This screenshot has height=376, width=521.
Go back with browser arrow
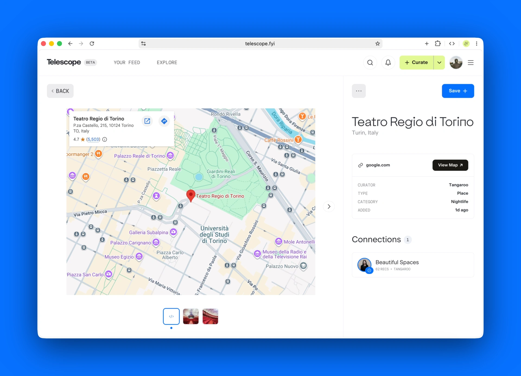pyautogui.click(x=70, y=44)
